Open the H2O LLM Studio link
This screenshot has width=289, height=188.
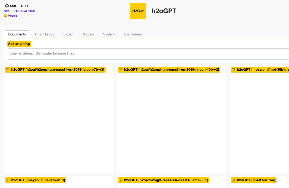(x=25, y=11)
